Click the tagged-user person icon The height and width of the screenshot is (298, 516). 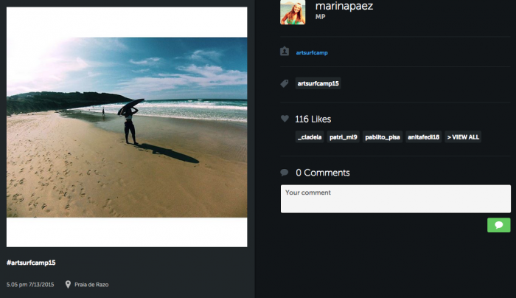(x=285, y=52)
